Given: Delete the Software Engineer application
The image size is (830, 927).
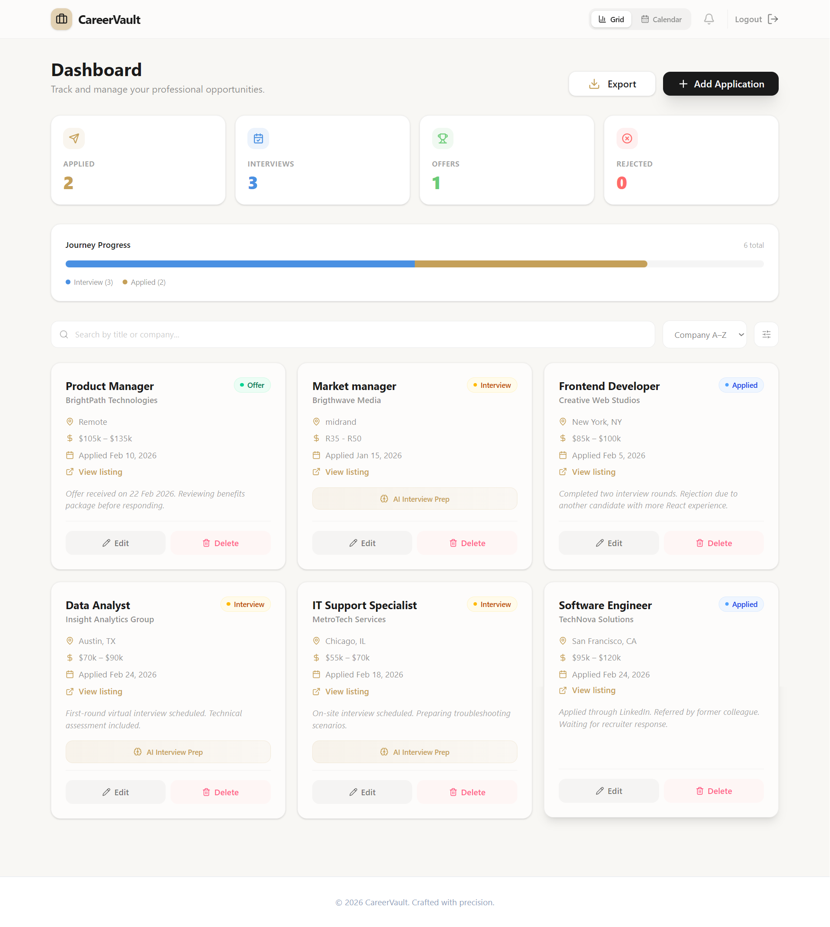Looking at the screenshot, I should click(714, 791).
